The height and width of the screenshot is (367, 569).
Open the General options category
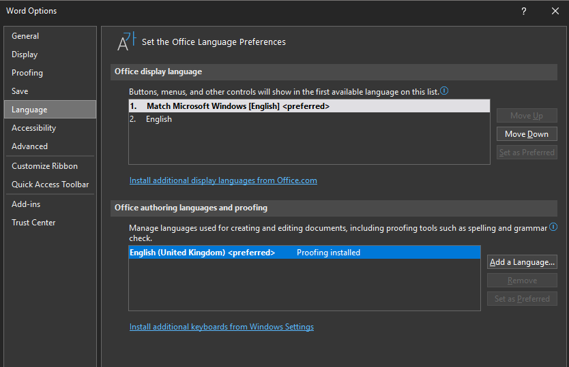pos(50,36)
